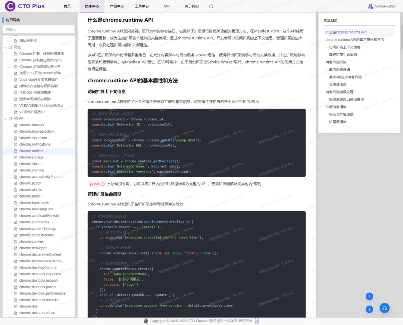Image resolution: width=403 pixels, height=325 pixels.
Task: Click the document icon beside chrome.storage
Action: tap(16, 158)
